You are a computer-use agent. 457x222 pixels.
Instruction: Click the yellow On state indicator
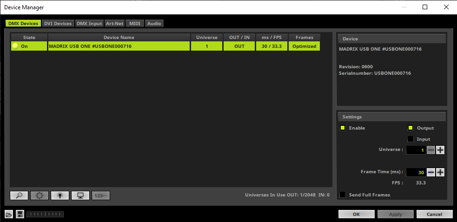15,46
